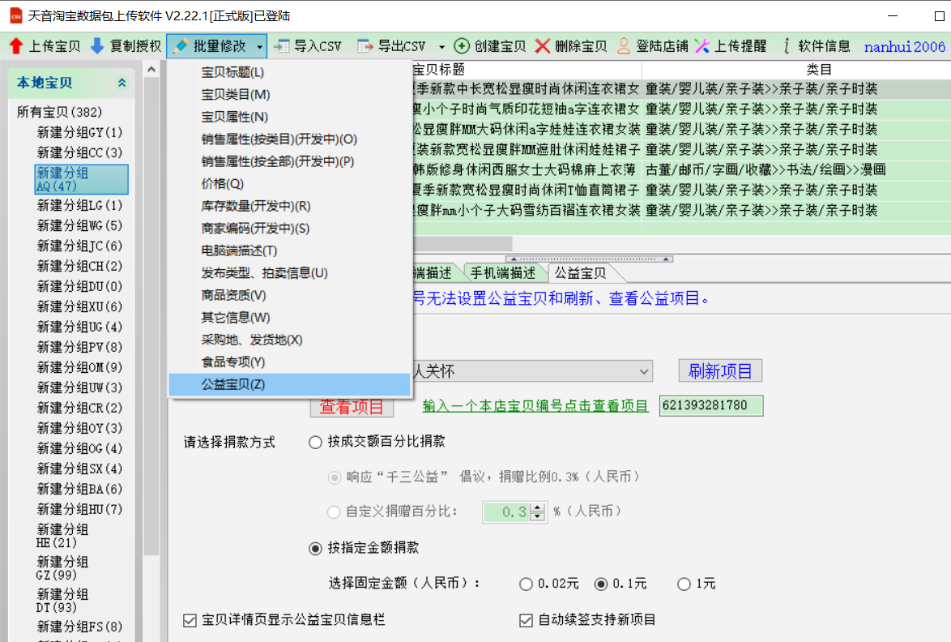Click the 软件信息 info icon
The width and height of the screenshot is (951, 642).
[x=786, y=46]
